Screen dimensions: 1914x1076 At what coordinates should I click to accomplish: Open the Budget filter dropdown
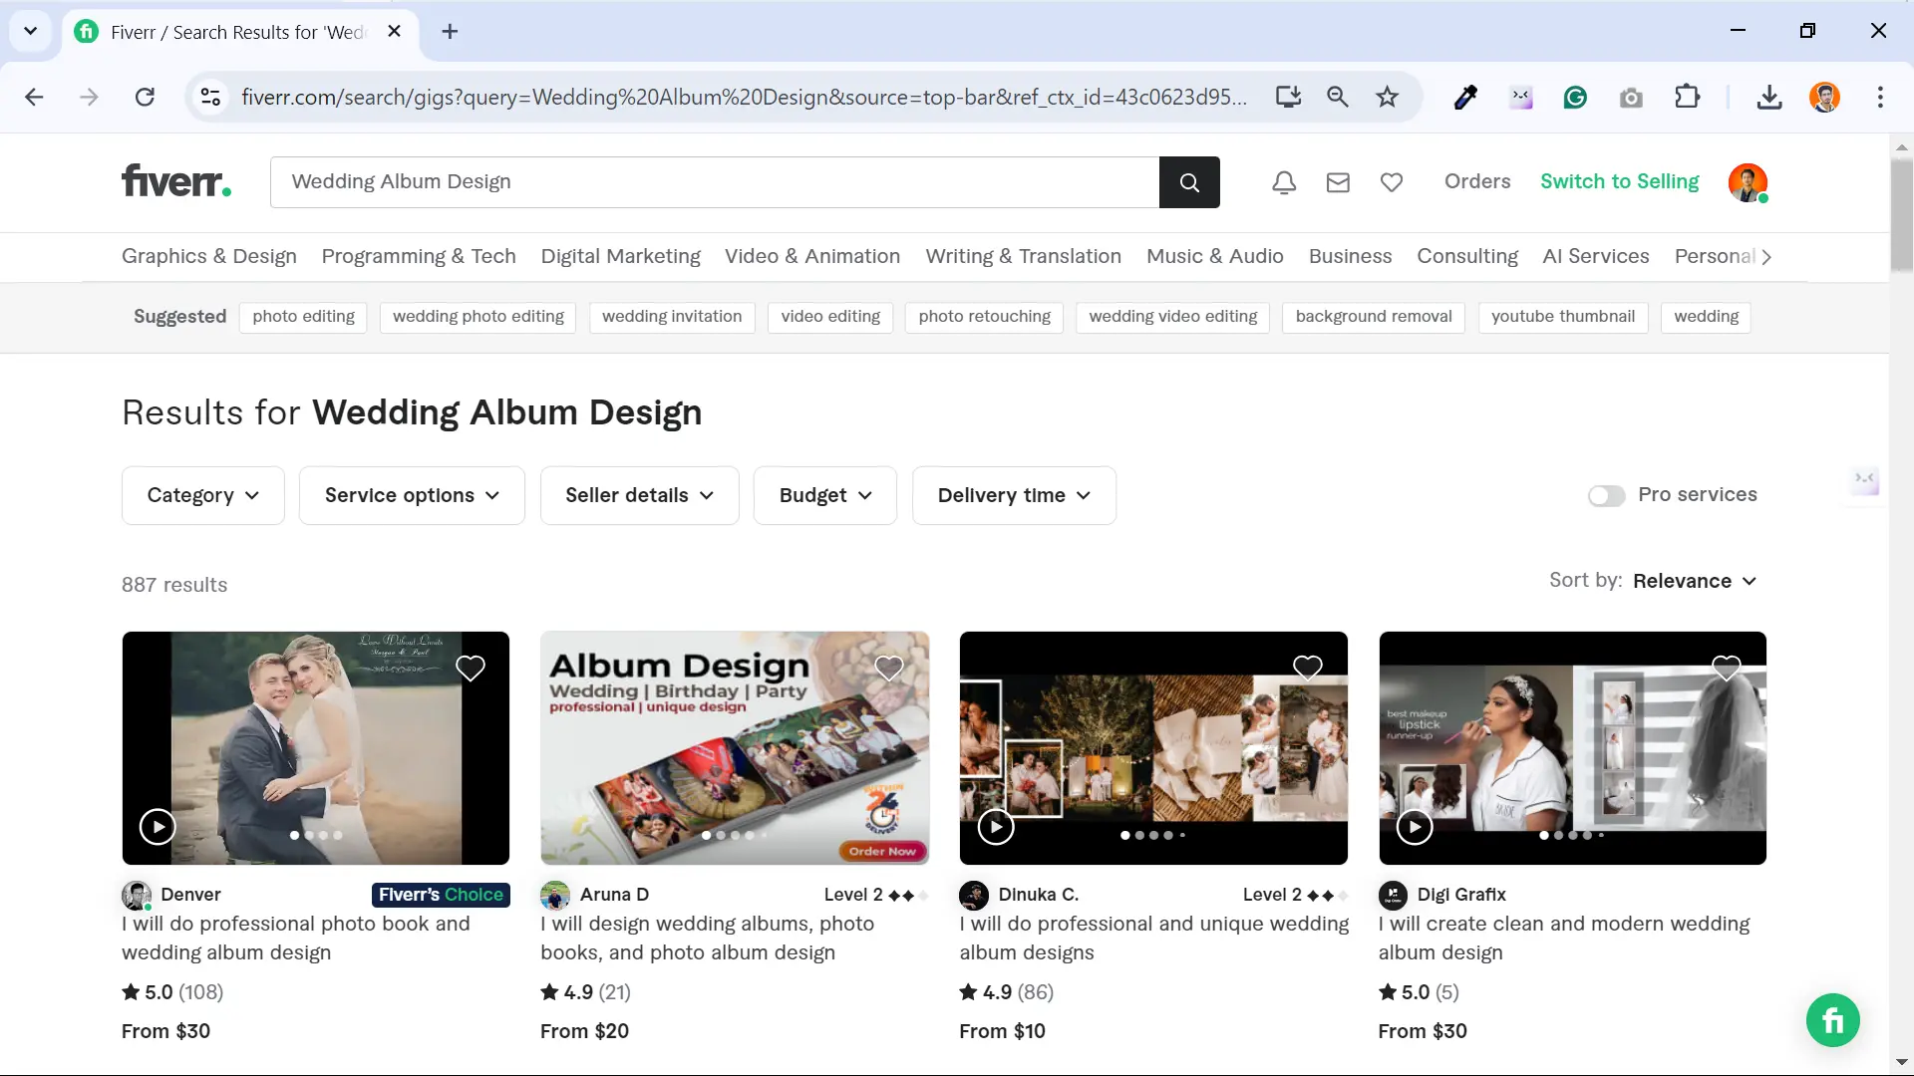pyautogui.click(x=824, y=495)
